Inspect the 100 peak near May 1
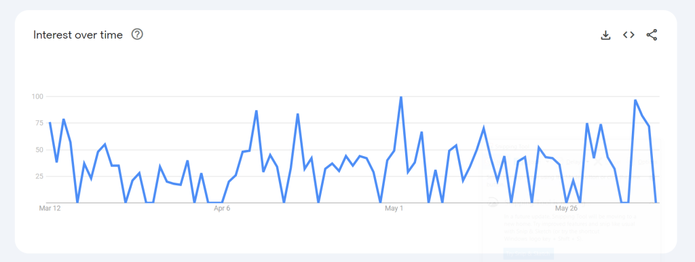 (x=400, y=96)
